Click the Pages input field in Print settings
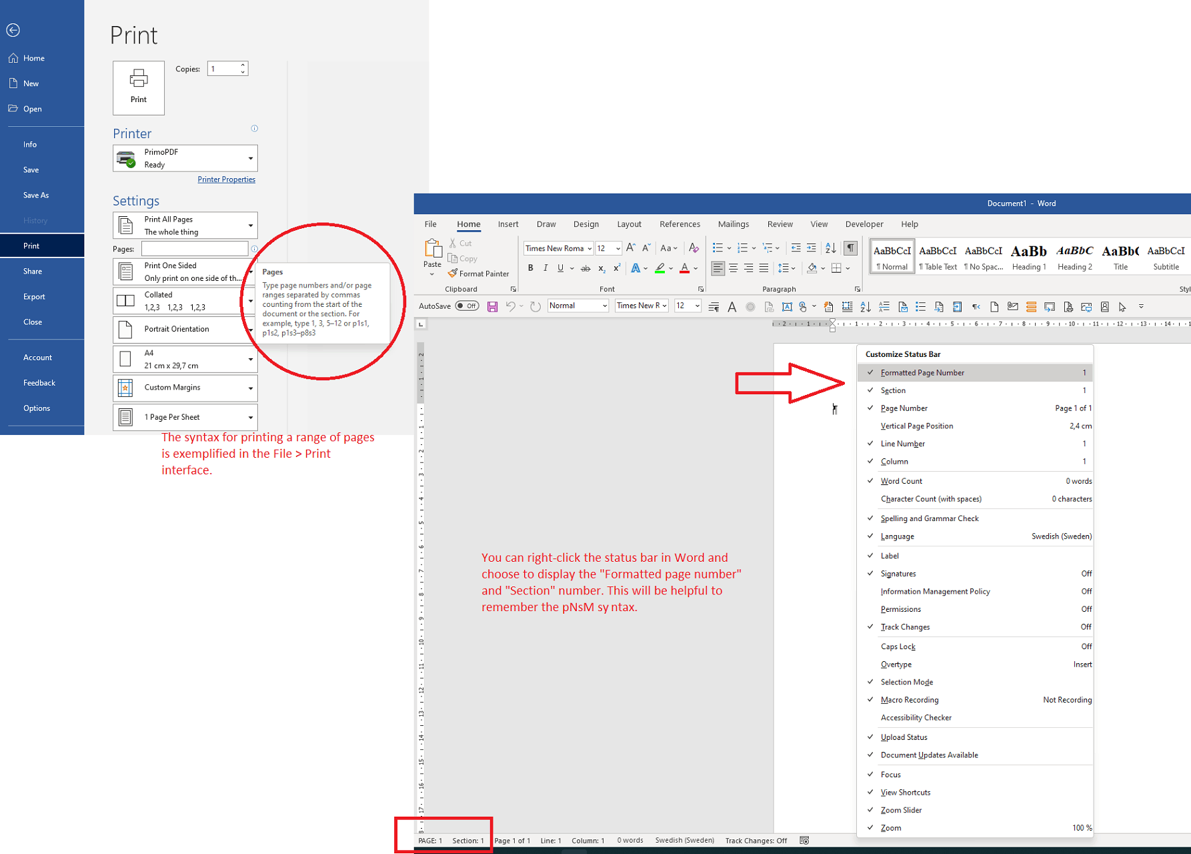Screen dimensions: 1191x854 coord(195,249)
